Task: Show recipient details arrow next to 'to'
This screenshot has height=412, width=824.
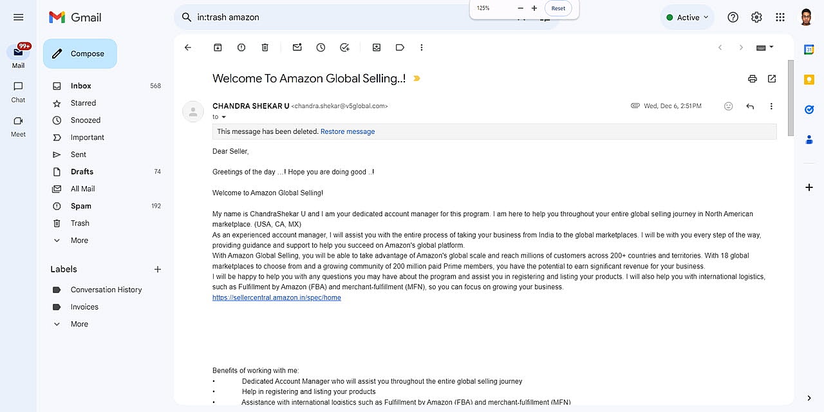Action: pyautogui.click(x=224, y=117)
